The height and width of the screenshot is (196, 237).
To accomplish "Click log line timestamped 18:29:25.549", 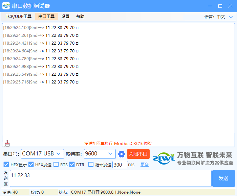I will pos(41,74).
